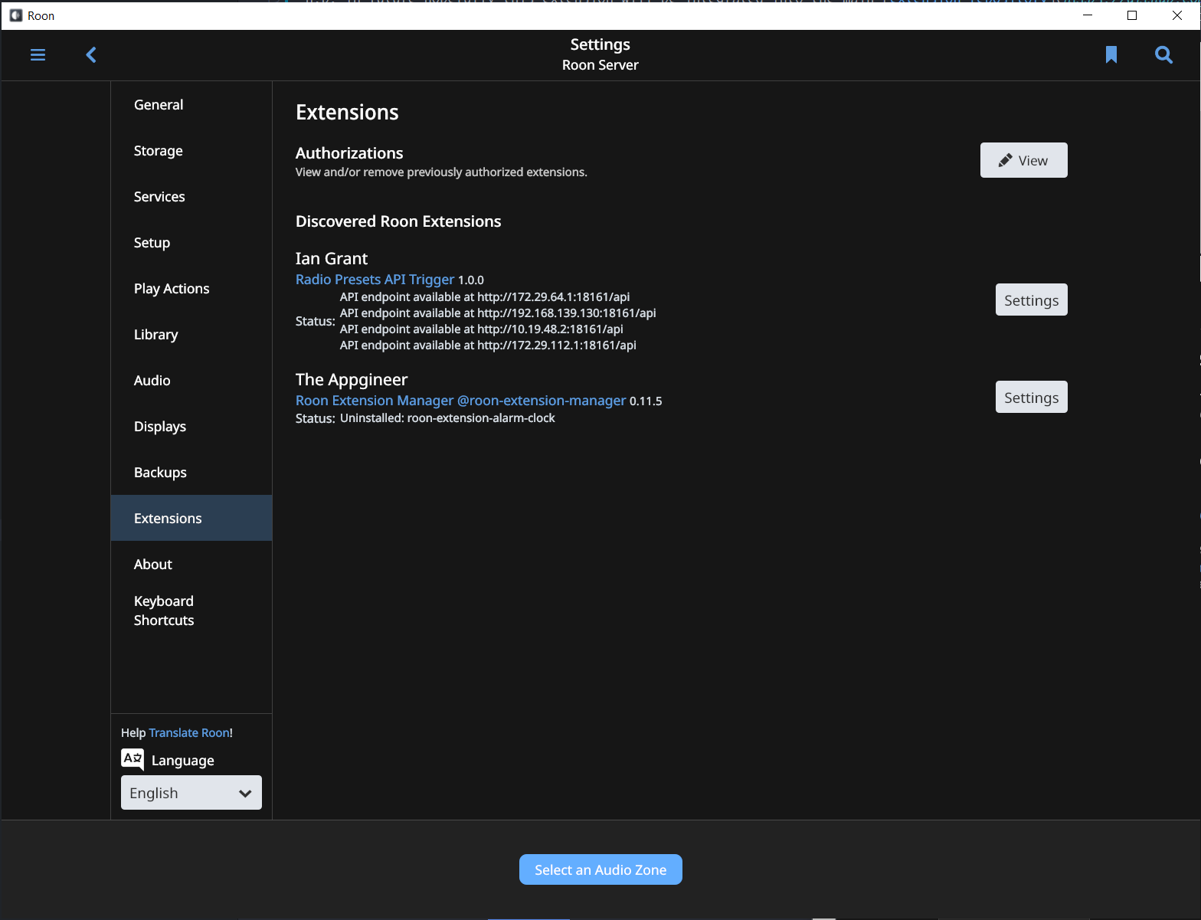Open the Roon Extension Manager link
Viewport: 1201px width, 920px height.
pyautogui.click(x=460, y=401)
